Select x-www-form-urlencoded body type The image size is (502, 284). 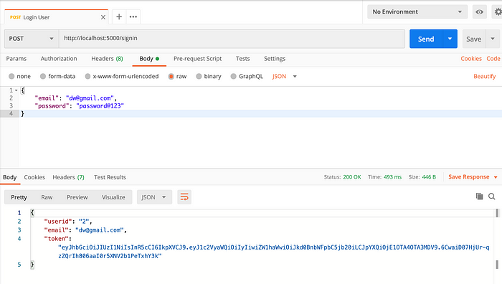[x=87, y=76]
